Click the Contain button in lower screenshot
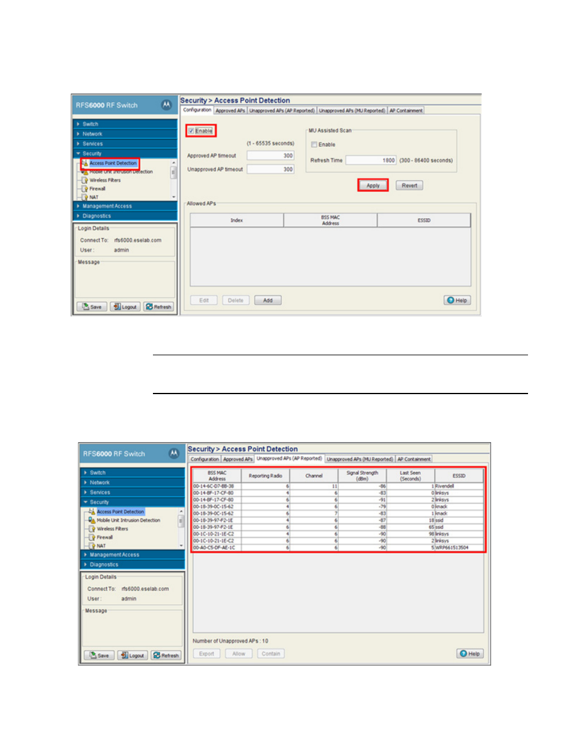Screen dimensions: 579x750 (x=271, y=653)
